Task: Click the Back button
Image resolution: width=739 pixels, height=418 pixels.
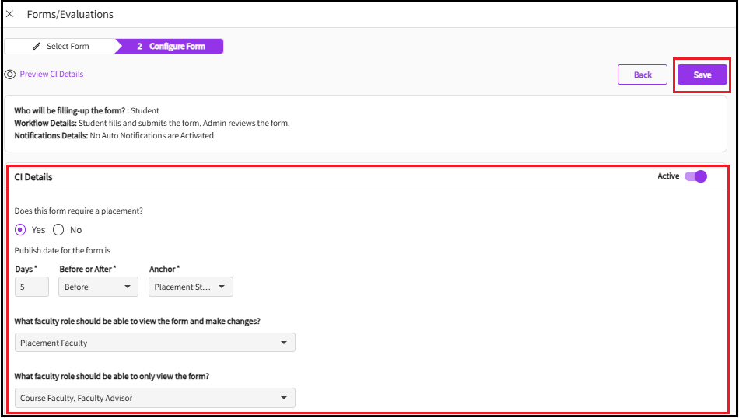Action: pos(642,75)
